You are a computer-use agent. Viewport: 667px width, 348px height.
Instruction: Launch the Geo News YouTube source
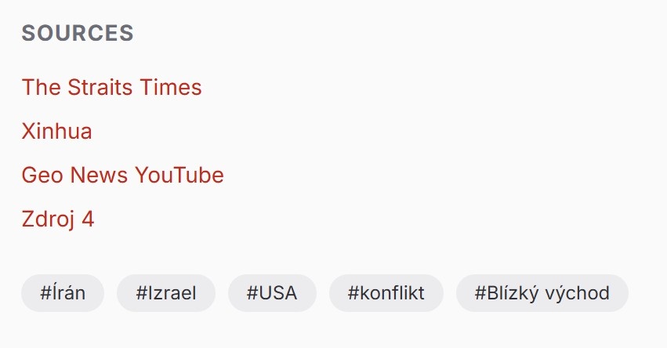pyautogui.click(x=122, y=175)
